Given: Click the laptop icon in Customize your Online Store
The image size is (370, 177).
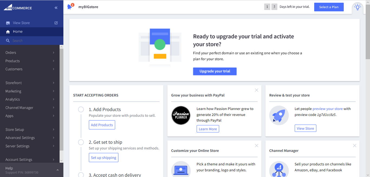Looking at the screenshot, I should pos(181,170).
